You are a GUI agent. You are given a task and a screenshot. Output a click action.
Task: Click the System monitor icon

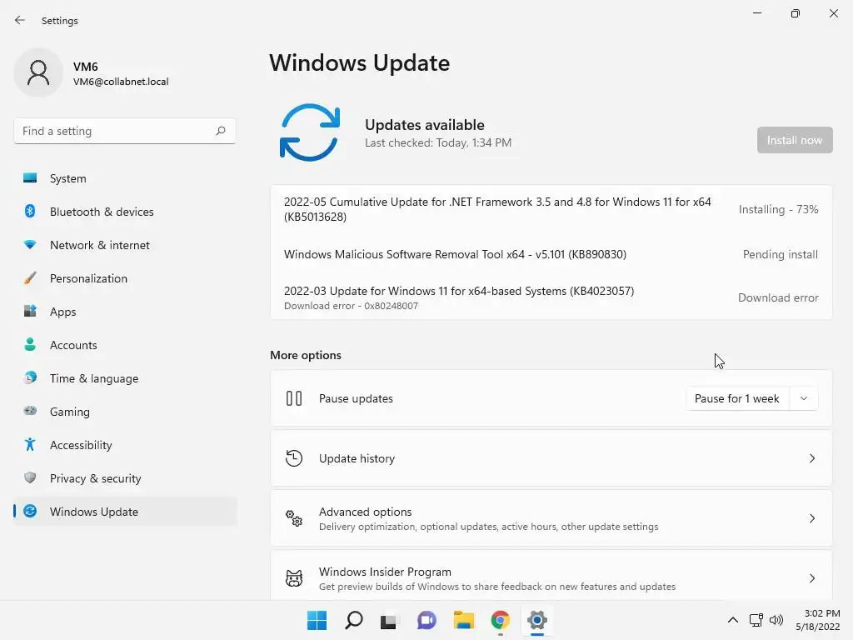click(x=30, y=178)
